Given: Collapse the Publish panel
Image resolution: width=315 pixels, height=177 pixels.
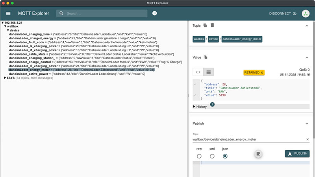Looking at the screenshot, I should pyautogui.click(x=307, y=123).
